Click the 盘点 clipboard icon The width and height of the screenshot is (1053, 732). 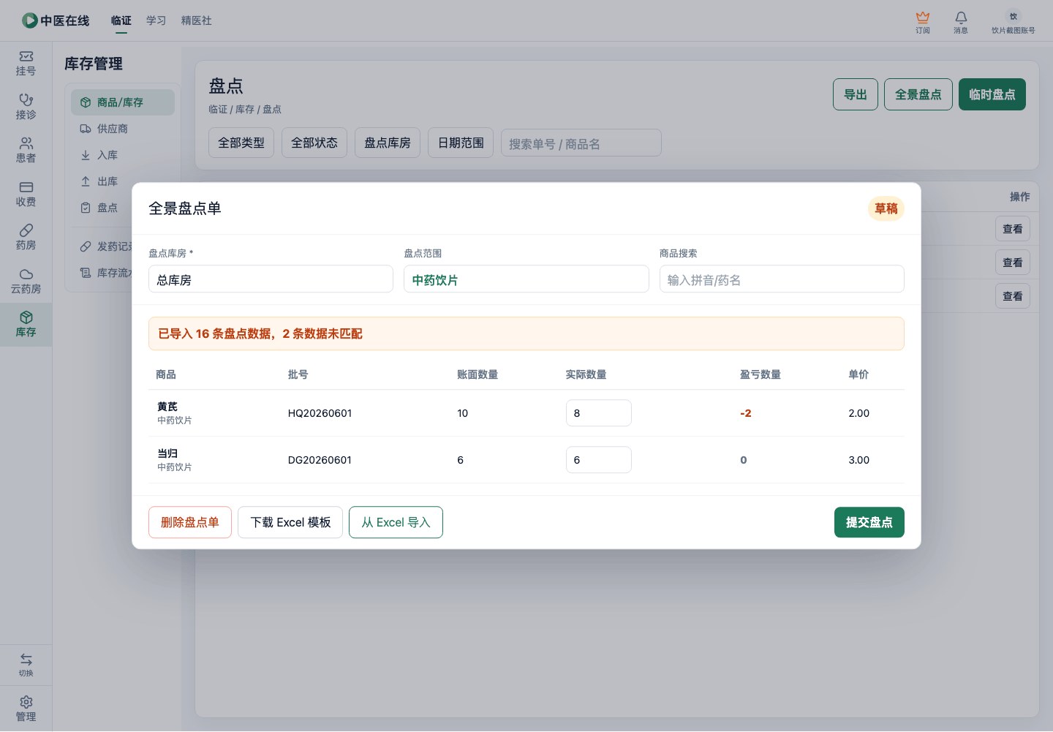click(x=86, y=208)
